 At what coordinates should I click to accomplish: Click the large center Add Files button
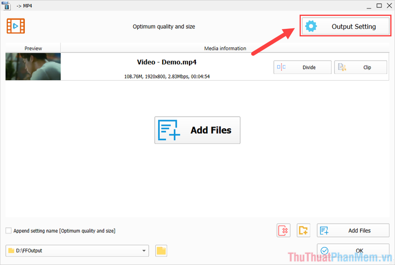point(197,130)
